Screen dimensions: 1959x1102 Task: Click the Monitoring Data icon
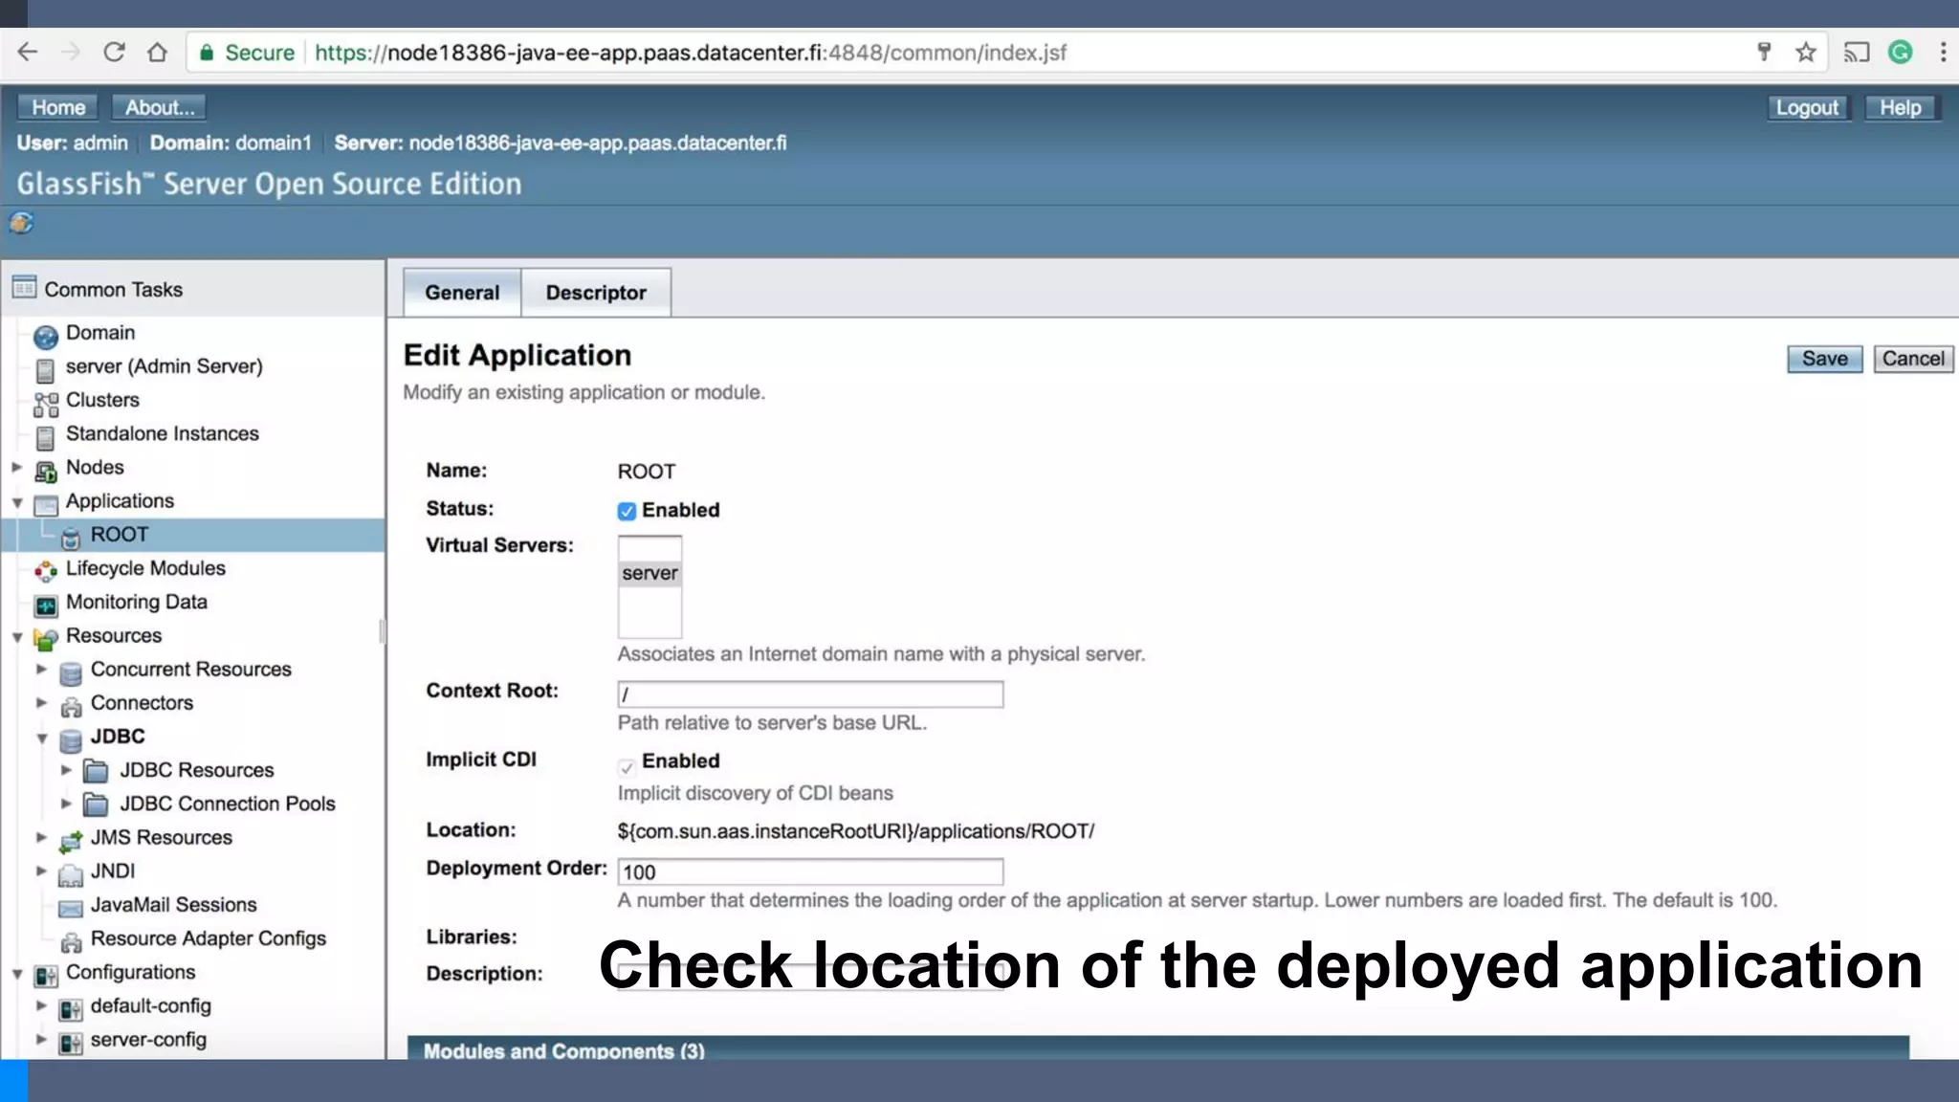pyautogui.click(x=45, y=606)
